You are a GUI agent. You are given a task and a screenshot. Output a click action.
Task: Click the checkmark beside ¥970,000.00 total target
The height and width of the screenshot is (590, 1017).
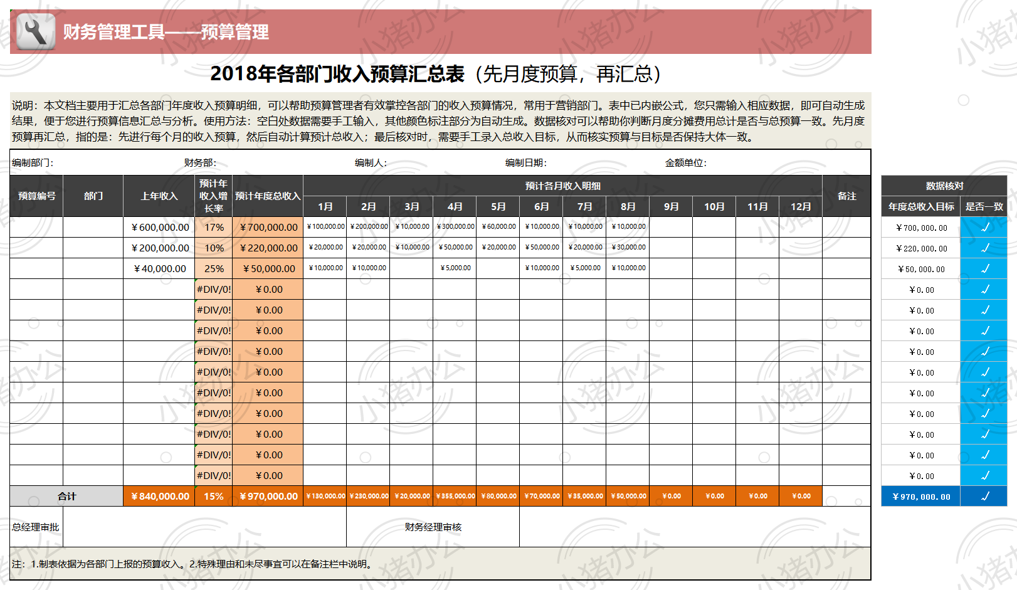(985, 496)
